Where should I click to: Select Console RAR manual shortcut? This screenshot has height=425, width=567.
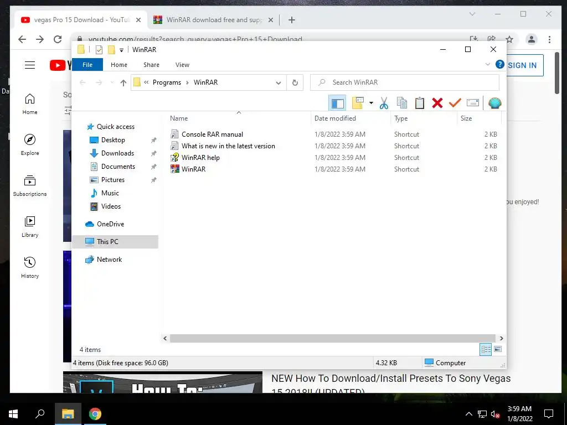coord(212,134)
